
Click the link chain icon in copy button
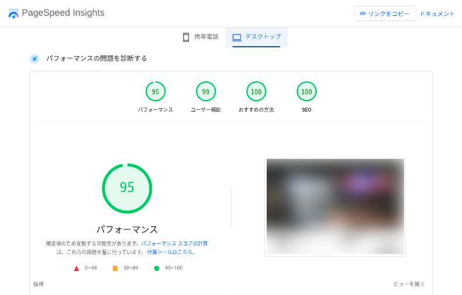(x=363, y=13)
